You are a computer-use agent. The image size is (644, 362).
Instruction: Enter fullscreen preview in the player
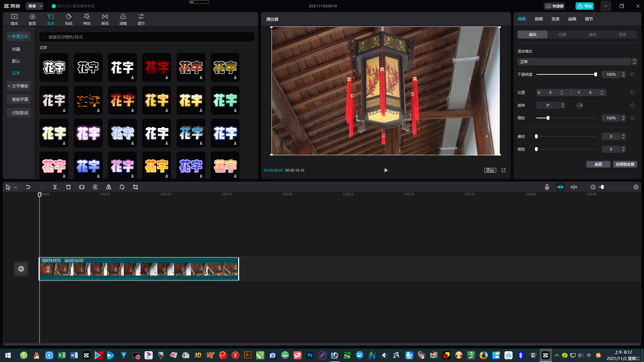click(x=503, y=170)
